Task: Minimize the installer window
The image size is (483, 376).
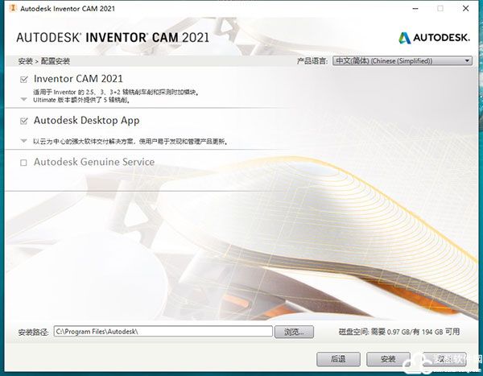Action: 415,9
